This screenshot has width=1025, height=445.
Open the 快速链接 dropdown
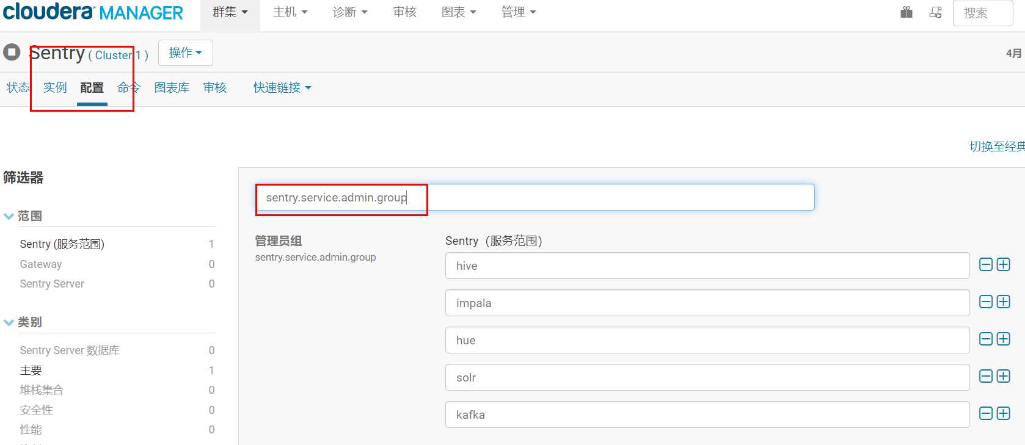coord(282,88)
